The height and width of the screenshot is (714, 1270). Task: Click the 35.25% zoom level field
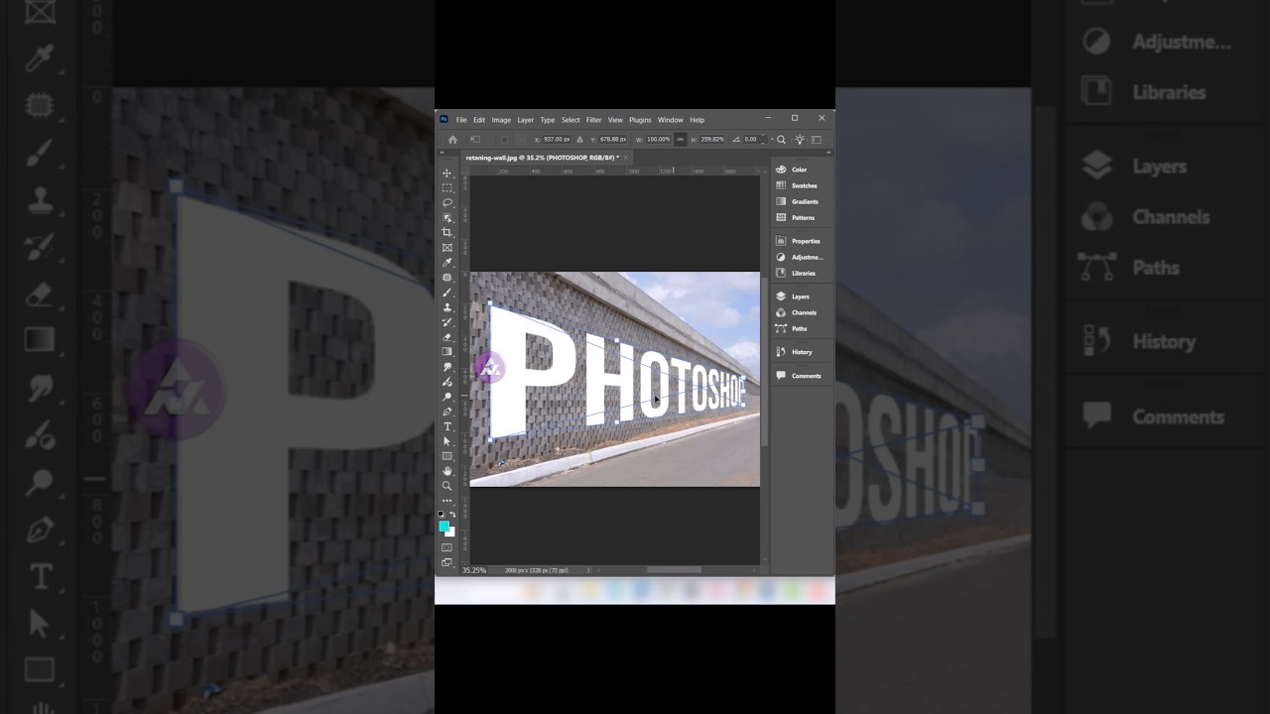[474, 570]
